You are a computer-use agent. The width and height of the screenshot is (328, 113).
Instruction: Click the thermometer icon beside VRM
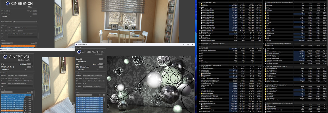tap(265, 50)
